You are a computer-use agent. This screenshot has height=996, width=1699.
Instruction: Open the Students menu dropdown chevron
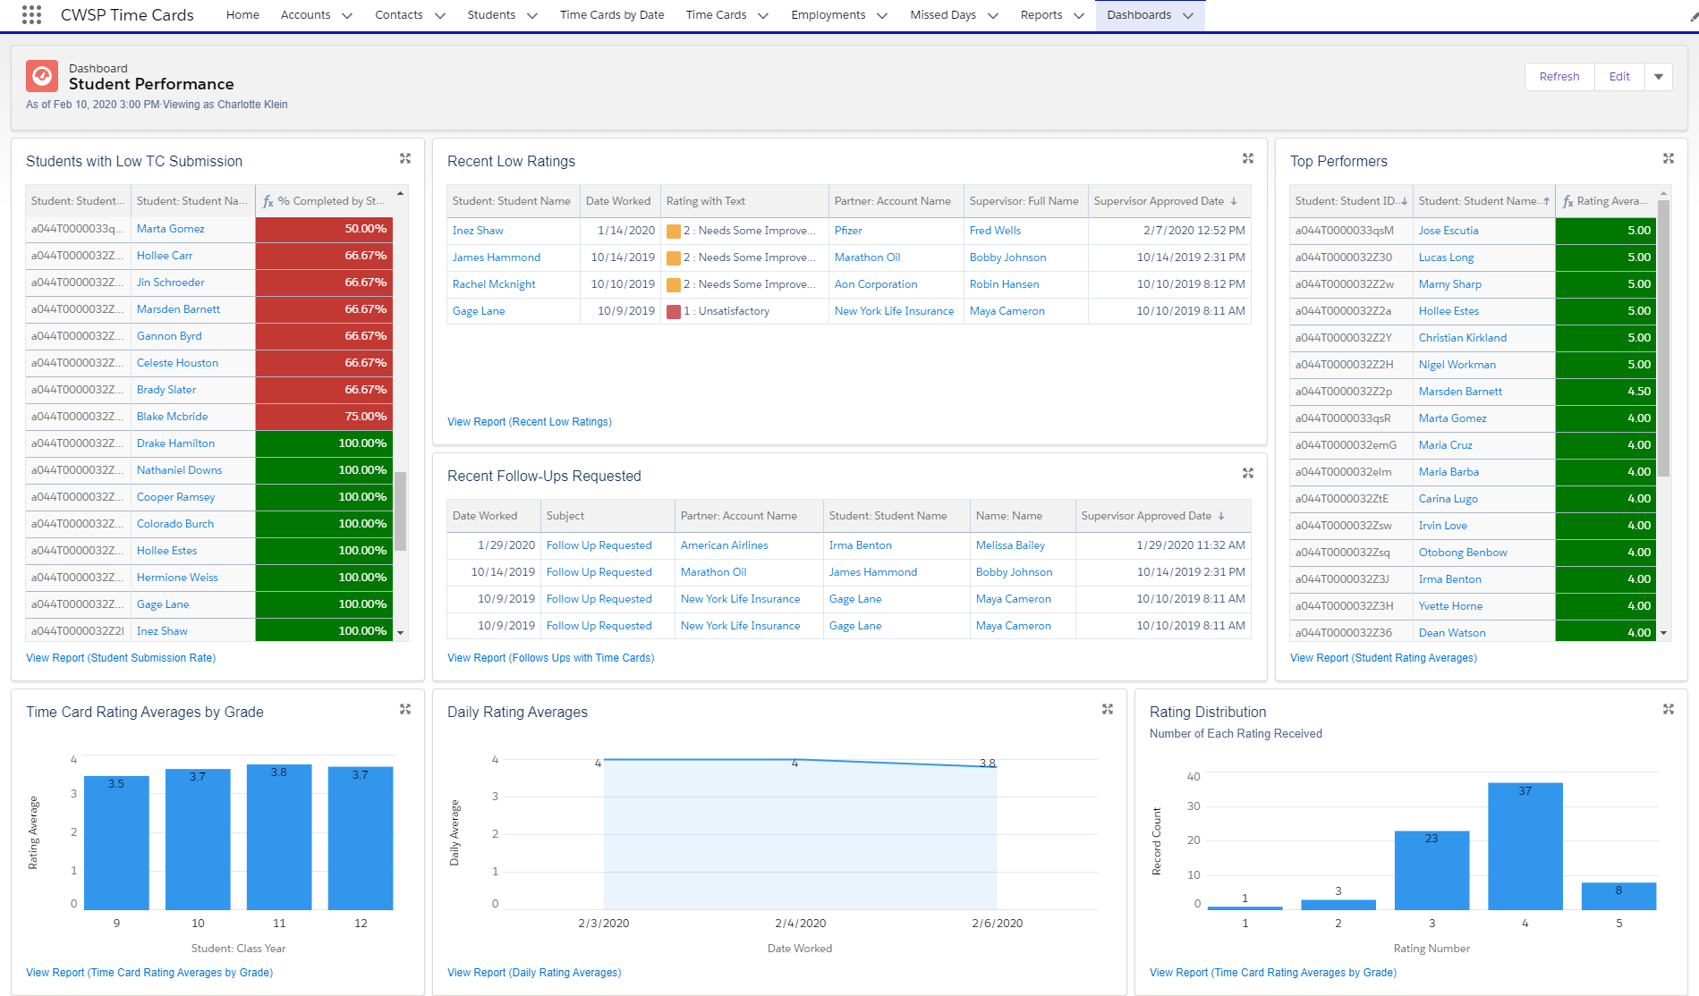tap(532, 15)
